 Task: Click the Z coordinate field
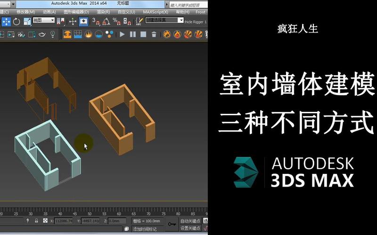click(x=117, y=221)
